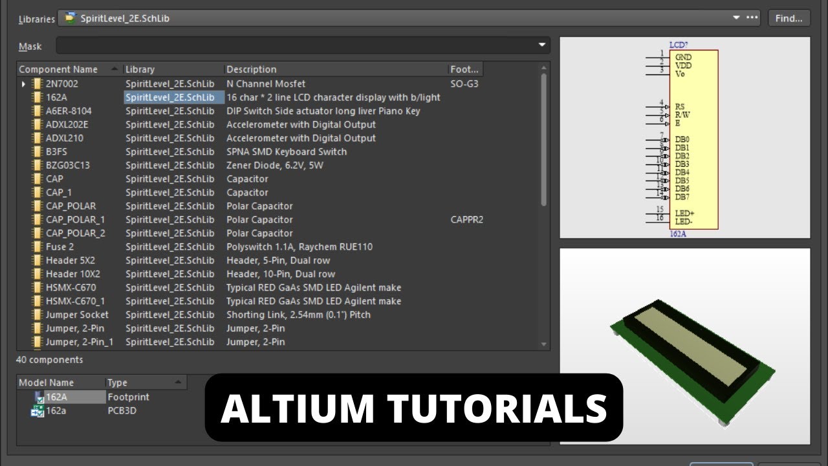Click the Find... button
The width and height of the screenshot is (828, 466).
point(789,18)
